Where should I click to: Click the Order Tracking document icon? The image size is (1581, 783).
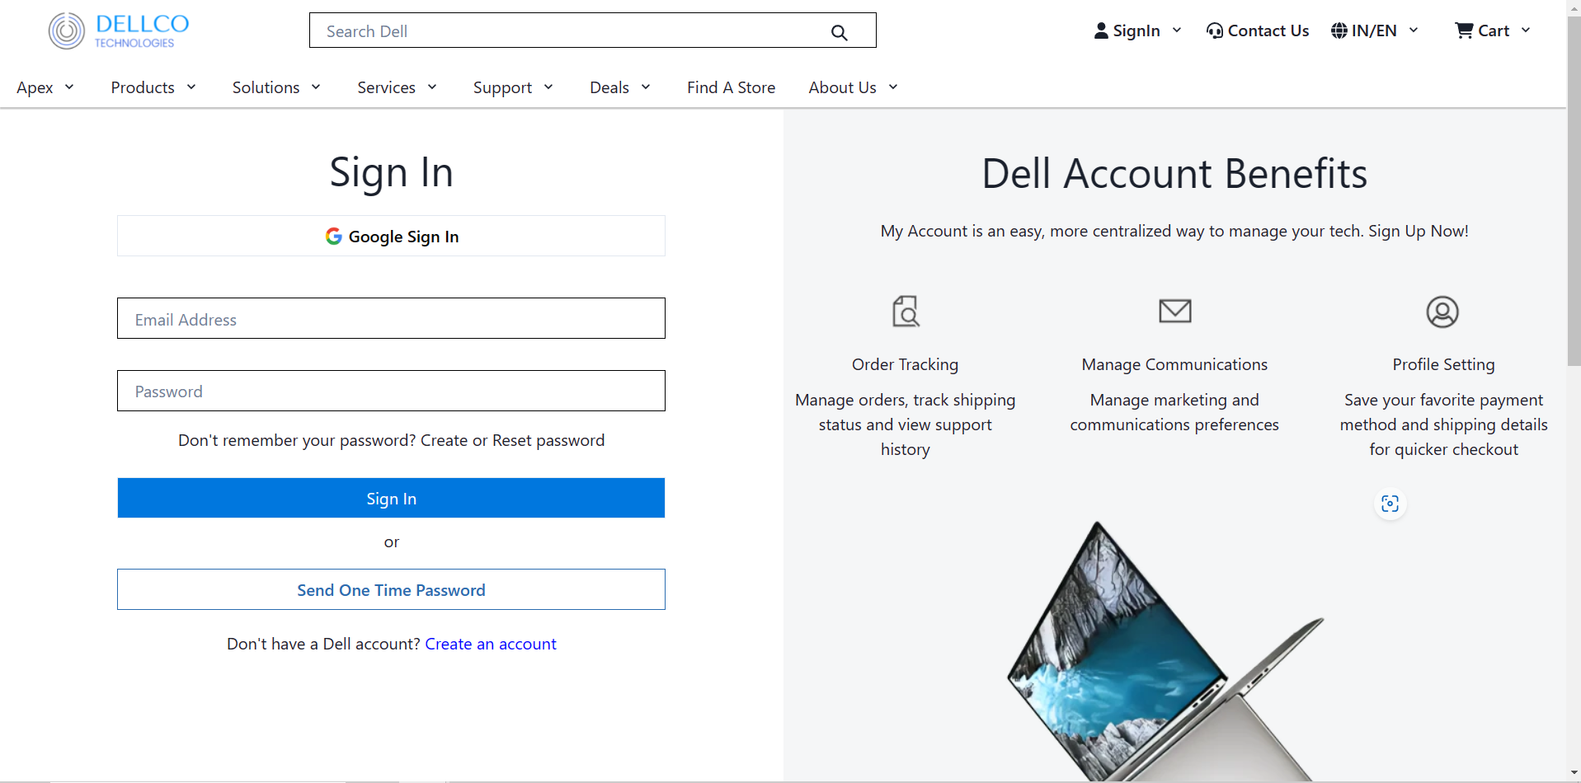(906, 312)
